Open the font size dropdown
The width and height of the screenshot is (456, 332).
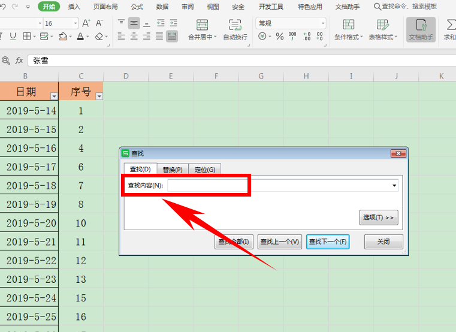[x=76, y=23]
